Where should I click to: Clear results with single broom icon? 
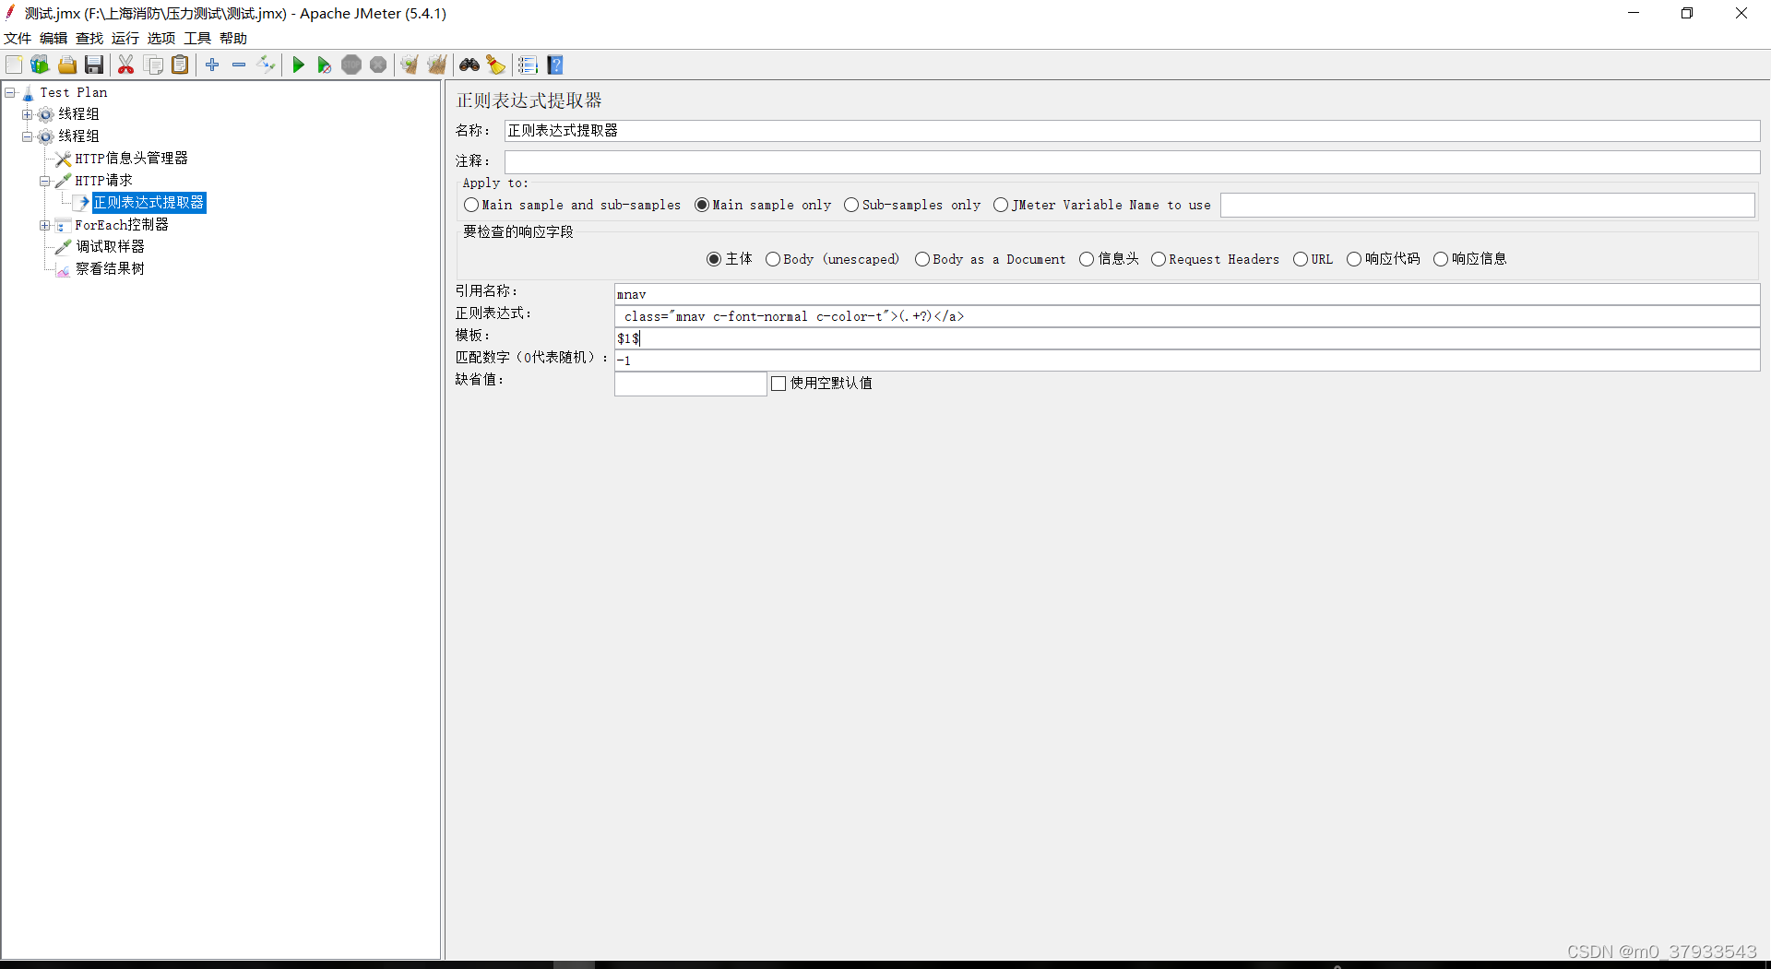(410, 65)
